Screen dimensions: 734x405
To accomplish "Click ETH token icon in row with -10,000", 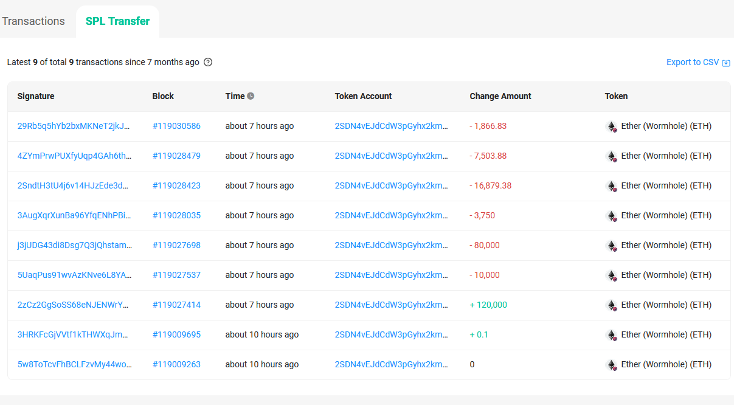I will coord(612,275).
